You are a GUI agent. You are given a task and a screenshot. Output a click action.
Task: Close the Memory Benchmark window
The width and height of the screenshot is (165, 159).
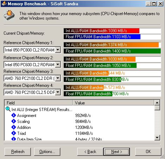pyautogui.click(x=160, y=4)
